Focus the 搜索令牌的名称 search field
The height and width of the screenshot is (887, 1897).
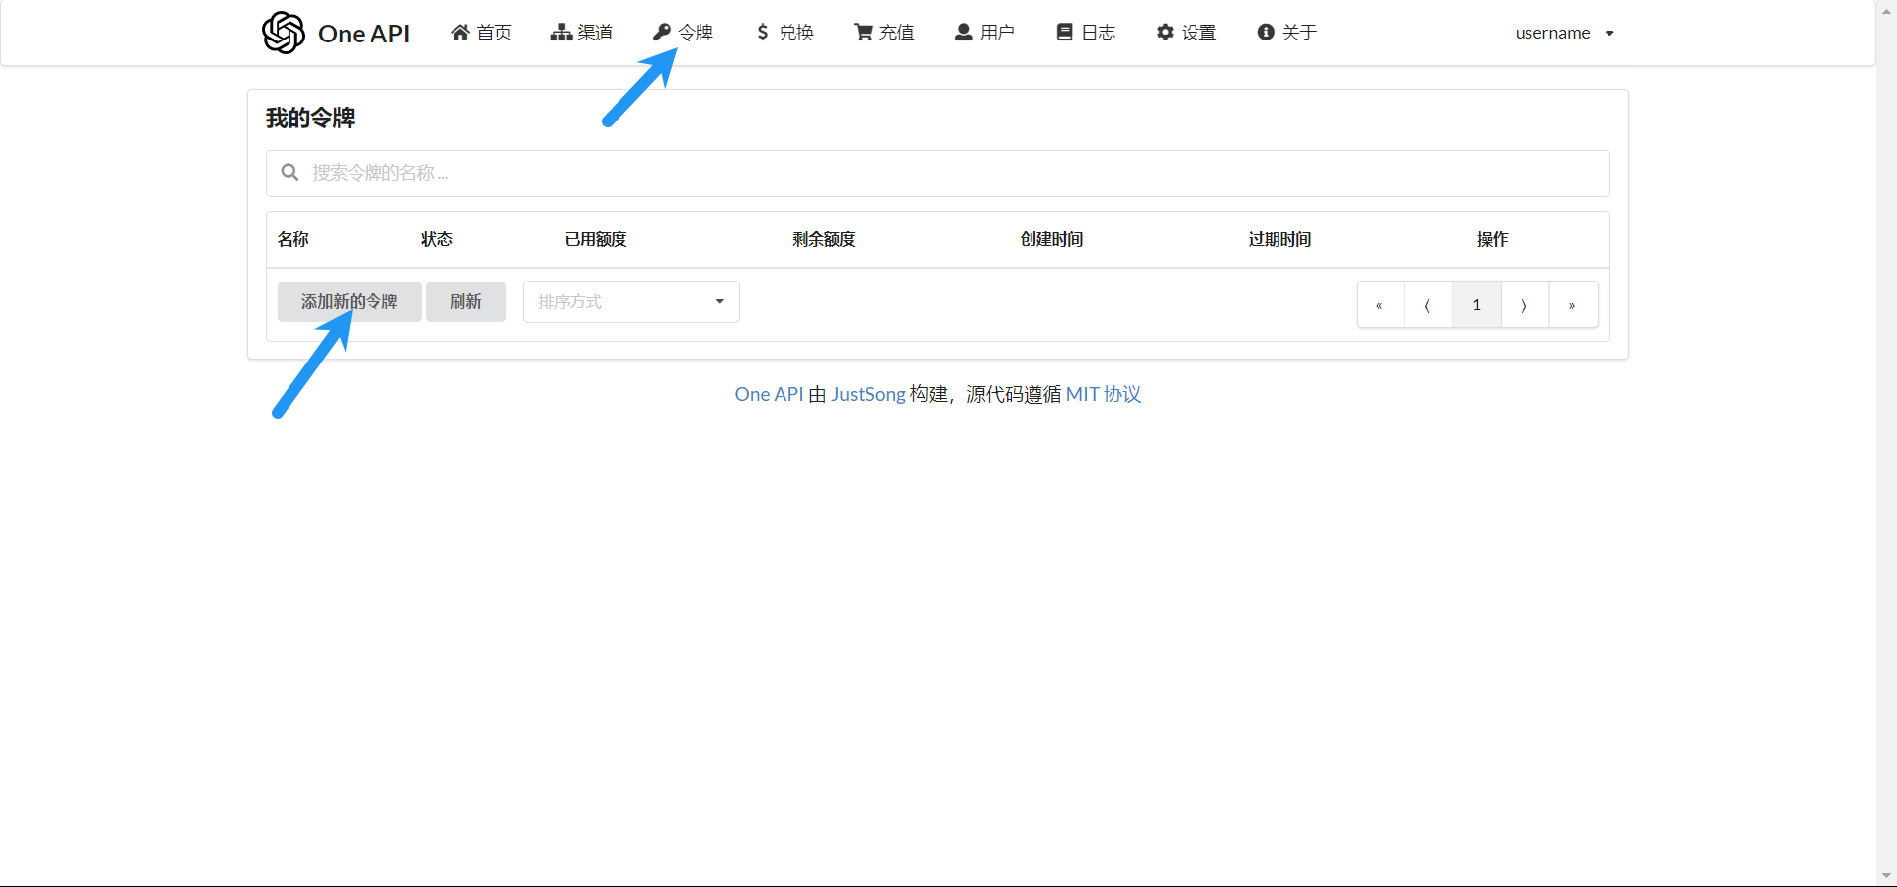[937, 173]
